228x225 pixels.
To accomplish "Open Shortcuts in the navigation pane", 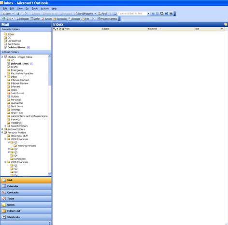I will [26, 217].
